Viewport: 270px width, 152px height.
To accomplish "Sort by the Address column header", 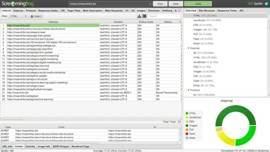I will 53,22.
